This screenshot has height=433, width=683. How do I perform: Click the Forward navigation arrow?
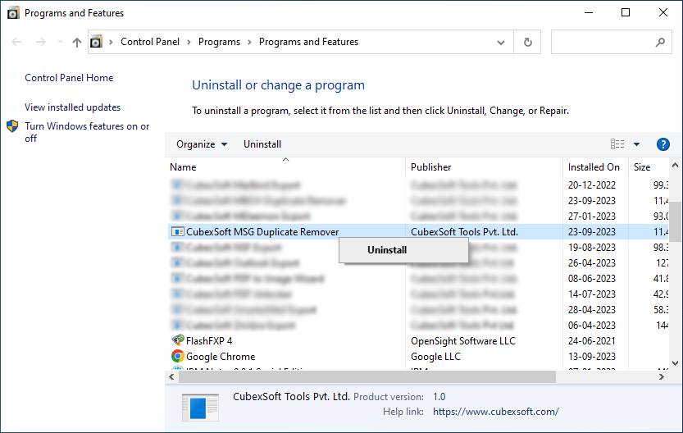(x=40, y=42)
